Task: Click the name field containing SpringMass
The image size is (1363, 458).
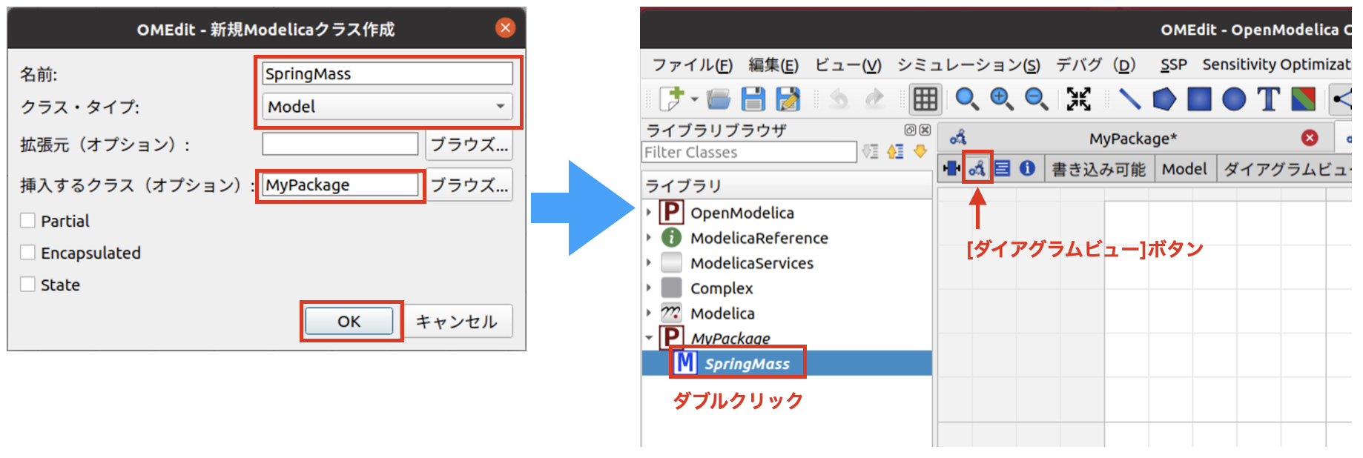Action: tap(387, 73)
